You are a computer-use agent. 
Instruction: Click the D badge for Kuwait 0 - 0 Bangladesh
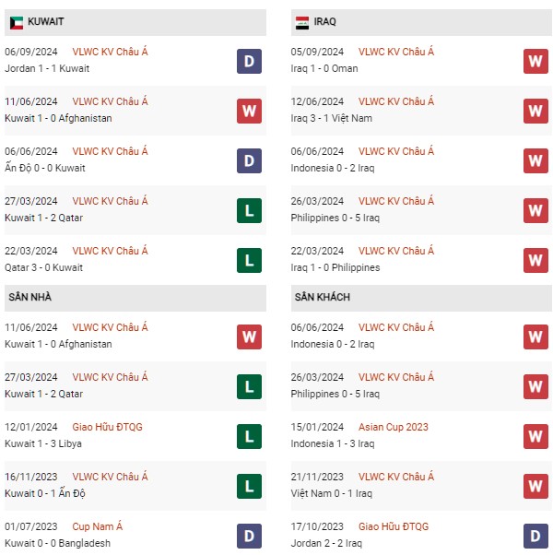click(x=249, y=537)
